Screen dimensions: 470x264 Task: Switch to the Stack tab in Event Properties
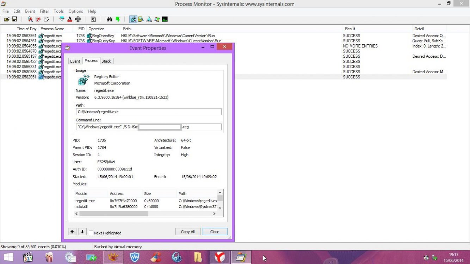coord(106,61)
